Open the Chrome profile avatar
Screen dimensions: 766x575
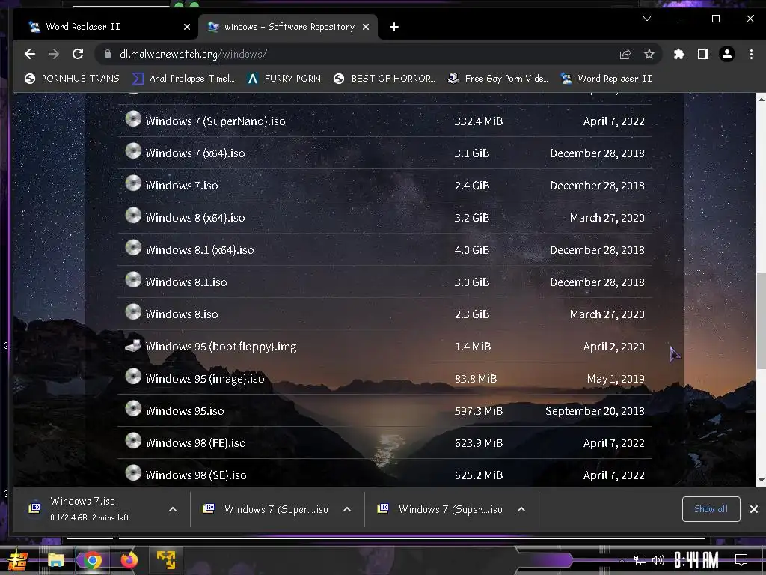tap(727, 54)
